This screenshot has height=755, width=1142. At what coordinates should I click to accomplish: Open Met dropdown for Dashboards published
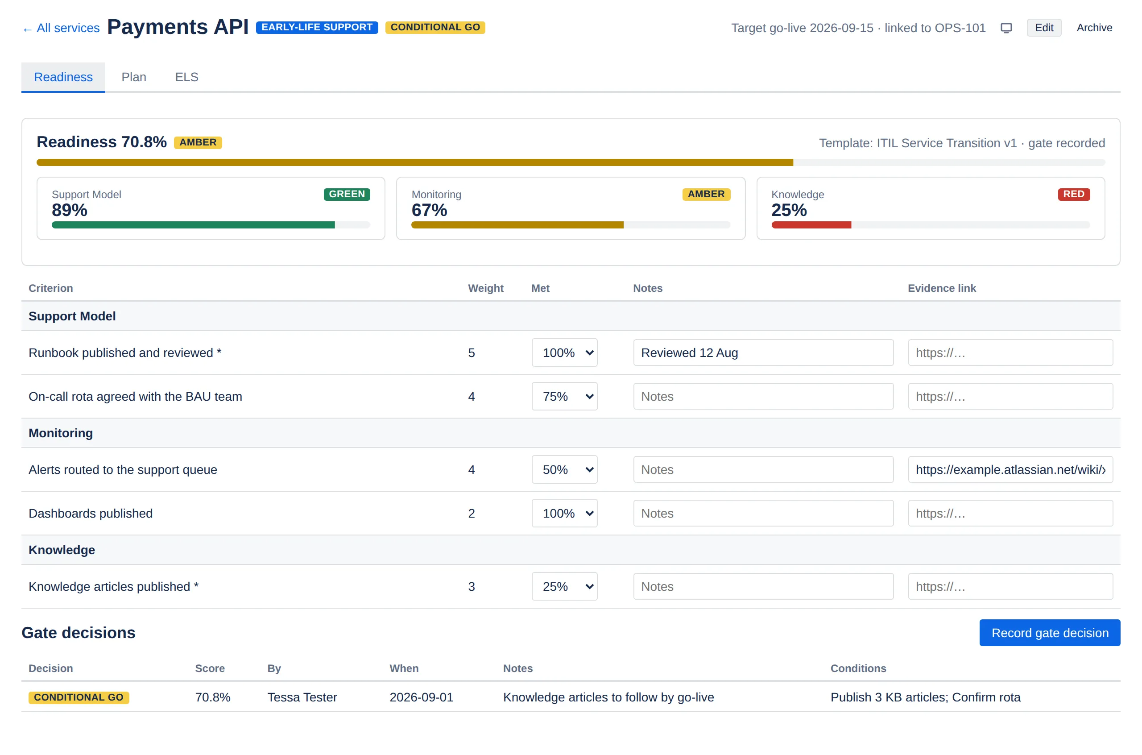(x=564, y=513)
